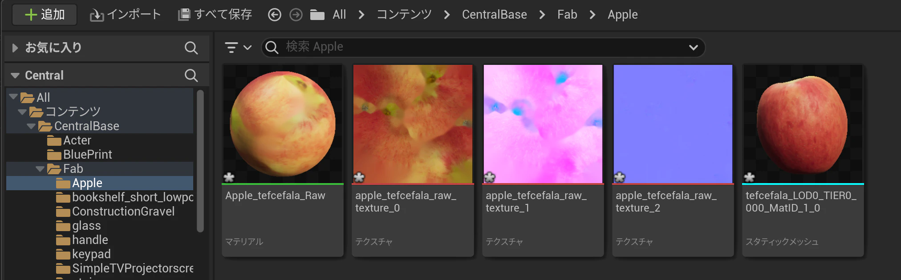The width and height of the screenshot is (901, 280).
Task: Collapse the Central section
Action: pos(15,76)
